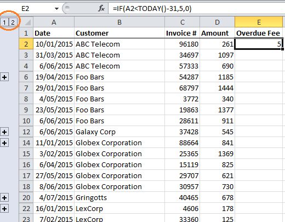This screenshot has height=222, width=285.
Task: Select column E header
Action: [x=259, y=22]
